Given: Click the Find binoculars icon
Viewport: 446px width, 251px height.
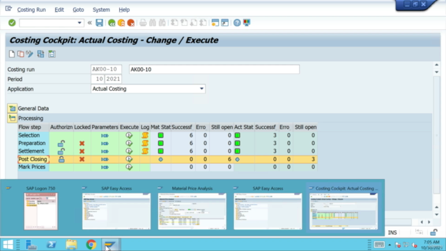Looking at the screenshot, I should pyautogui.click(x=153, y=23).
